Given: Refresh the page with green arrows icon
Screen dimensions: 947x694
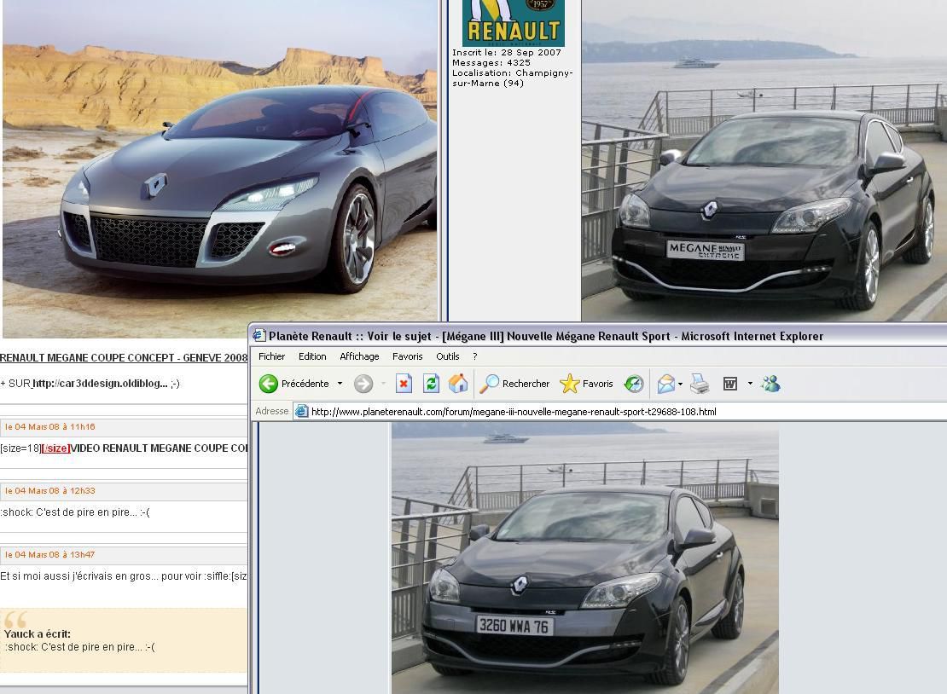Looking at the screenshot, I should point(431,384).
